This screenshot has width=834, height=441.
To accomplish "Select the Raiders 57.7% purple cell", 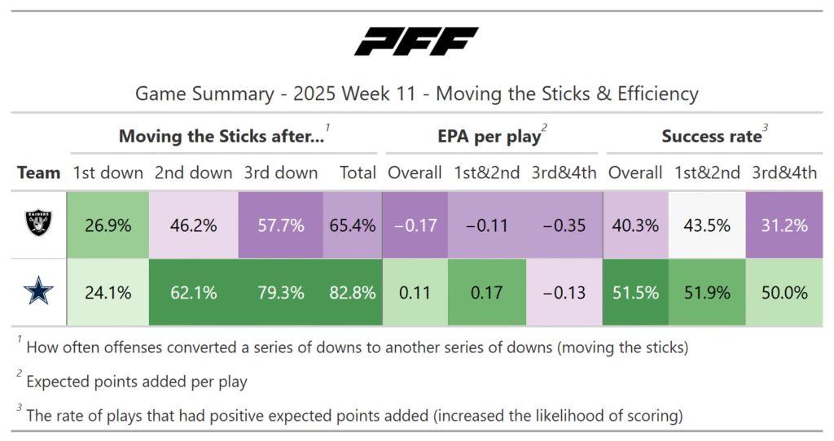I will pos(280,225).
